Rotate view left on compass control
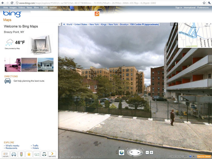212x159 pixels. (129, 149)
